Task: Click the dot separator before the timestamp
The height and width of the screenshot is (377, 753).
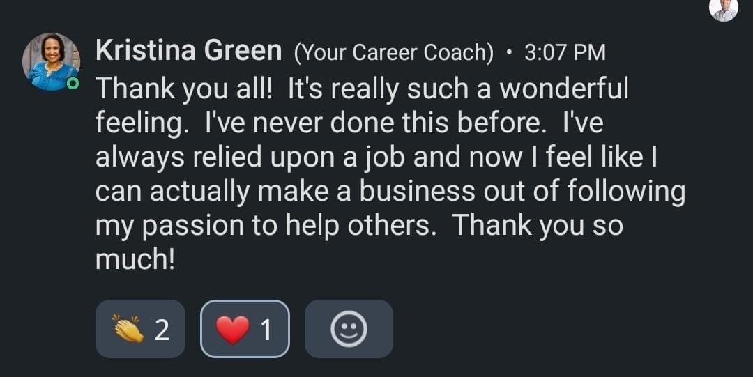Action: point(510,52)
